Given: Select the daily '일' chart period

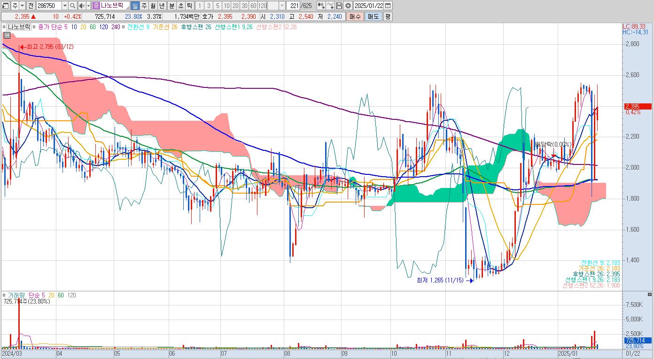Looking at the screenshot, I should pyautogui.click(x=135, y=6).
